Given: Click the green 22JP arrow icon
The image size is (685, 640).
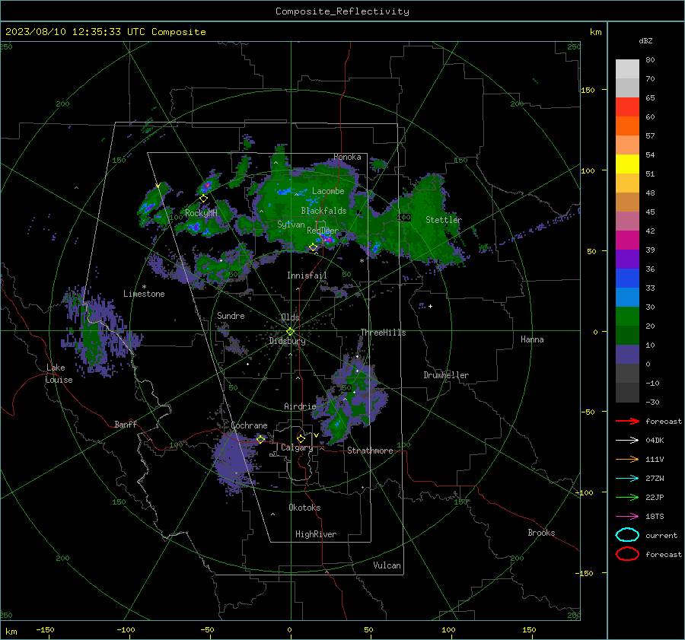Looking at the screenshot, I should click(627, 497).
